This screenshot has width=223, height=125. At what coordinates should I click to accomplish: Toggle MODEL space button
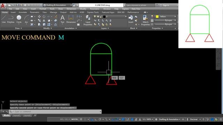pos(75,119)
